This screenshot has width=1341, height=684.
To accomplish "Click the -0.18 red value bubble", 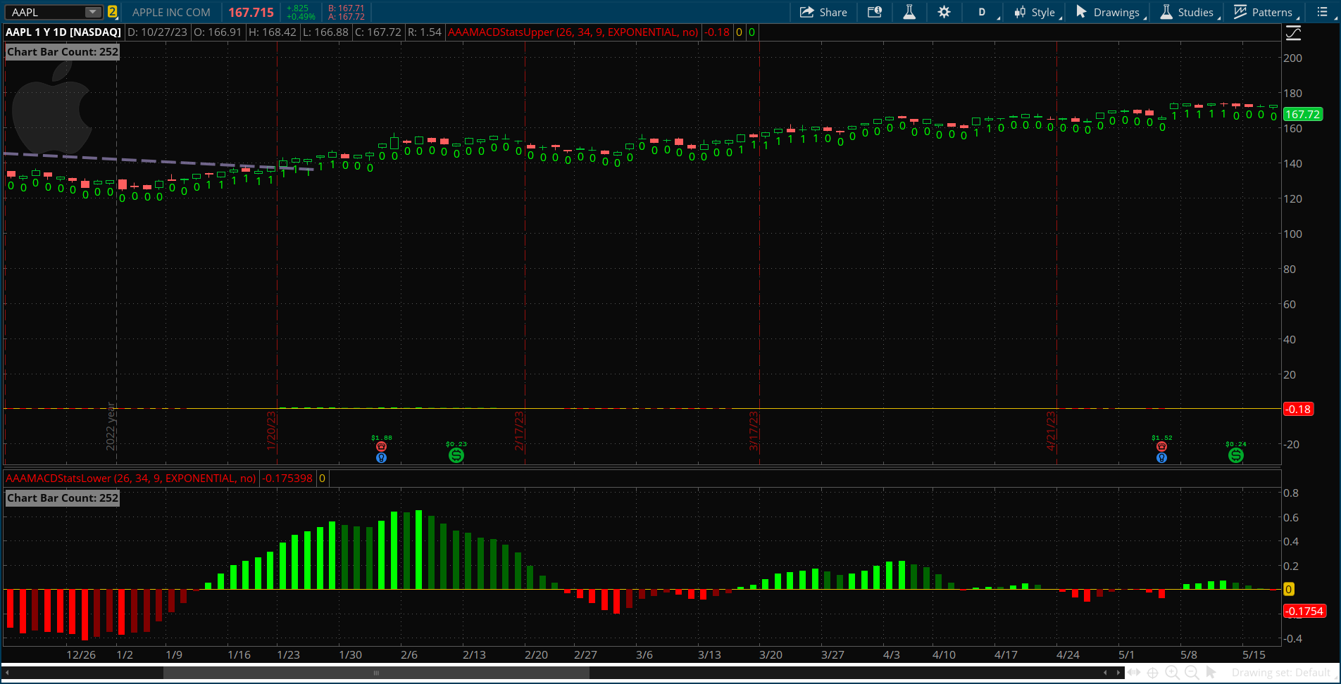I will (x=1298, y=409).
